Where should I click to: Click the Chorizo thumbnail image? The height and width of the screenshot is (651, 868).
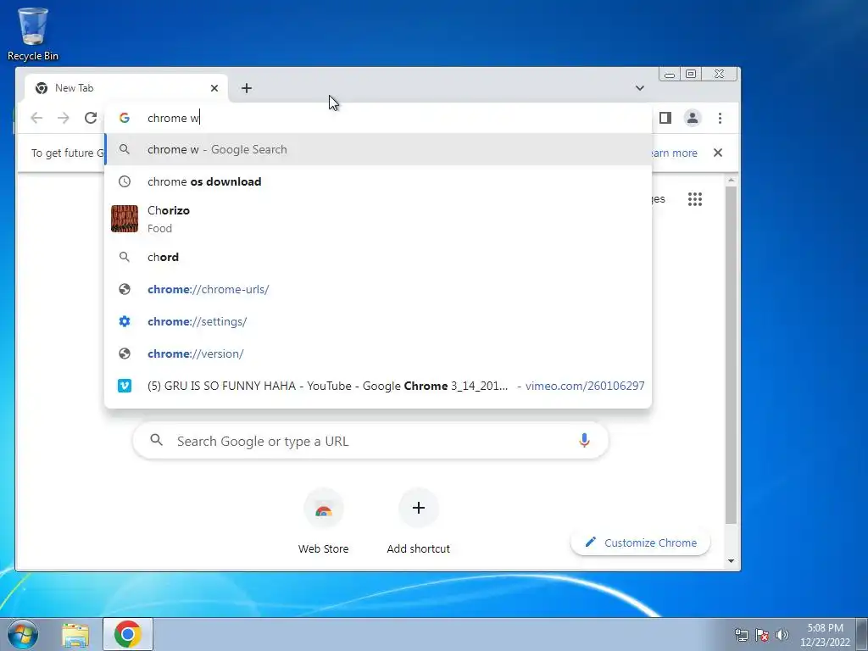click(125, 219)
